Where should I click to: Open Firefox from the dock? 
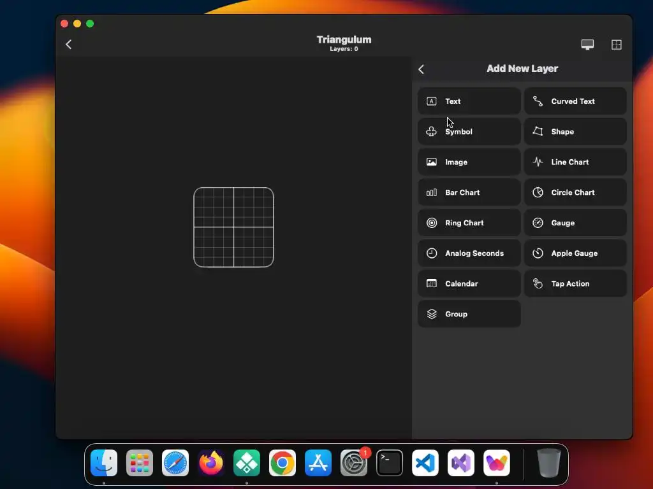[210, 462]
